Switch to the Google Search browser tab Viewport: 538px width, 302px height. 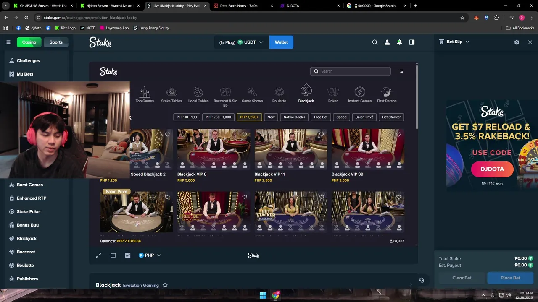click(376, 6)
